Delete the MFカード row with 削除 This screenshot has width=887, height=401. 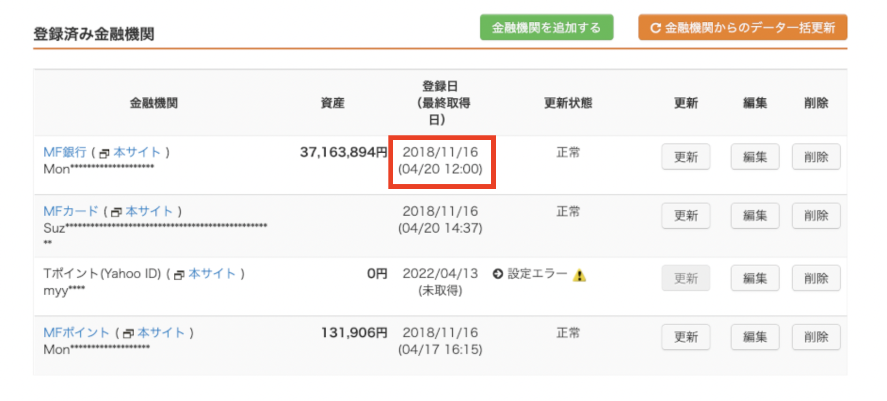(816, 216)
